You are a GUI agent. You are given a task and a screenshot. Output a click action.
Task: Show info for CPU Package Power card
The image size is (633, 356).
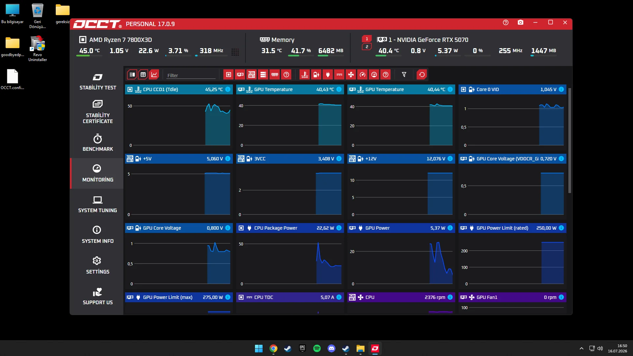[x=339, y=228]
